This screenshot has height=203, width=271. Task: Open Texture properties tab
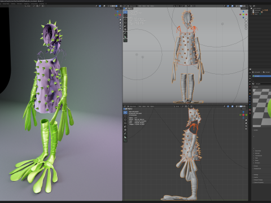point(250,113)
